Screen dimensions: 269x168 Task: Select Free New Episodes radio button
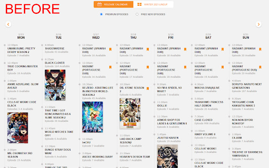tap(137, 14)
